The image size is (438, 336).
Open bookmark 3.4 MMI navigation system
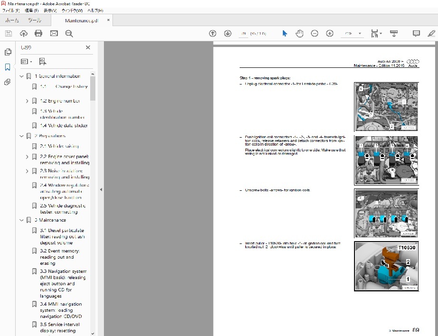[x=61, y=310]
